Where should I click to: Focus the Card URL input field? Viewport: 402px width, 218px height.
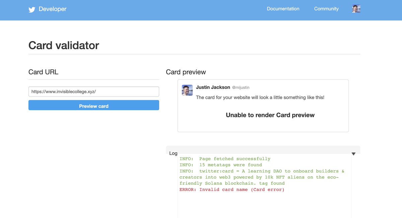(94, 92)
